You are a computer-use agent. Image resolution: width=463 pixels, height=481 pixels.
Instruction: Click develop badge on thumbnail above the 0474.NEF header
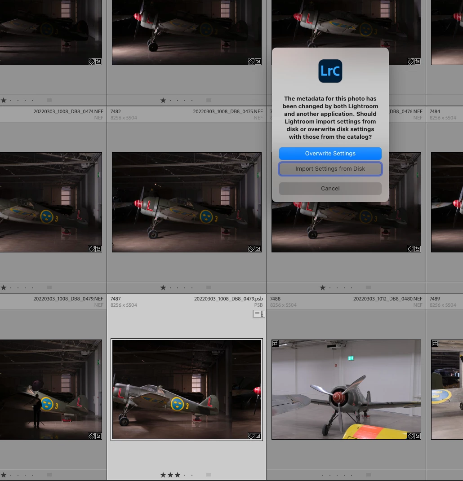[98, 62]
